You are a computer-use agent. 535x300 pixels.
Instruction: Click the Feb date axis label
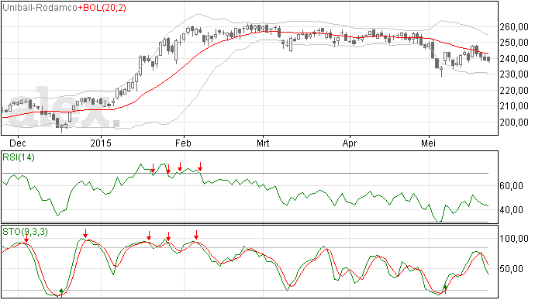pos(183,143)
